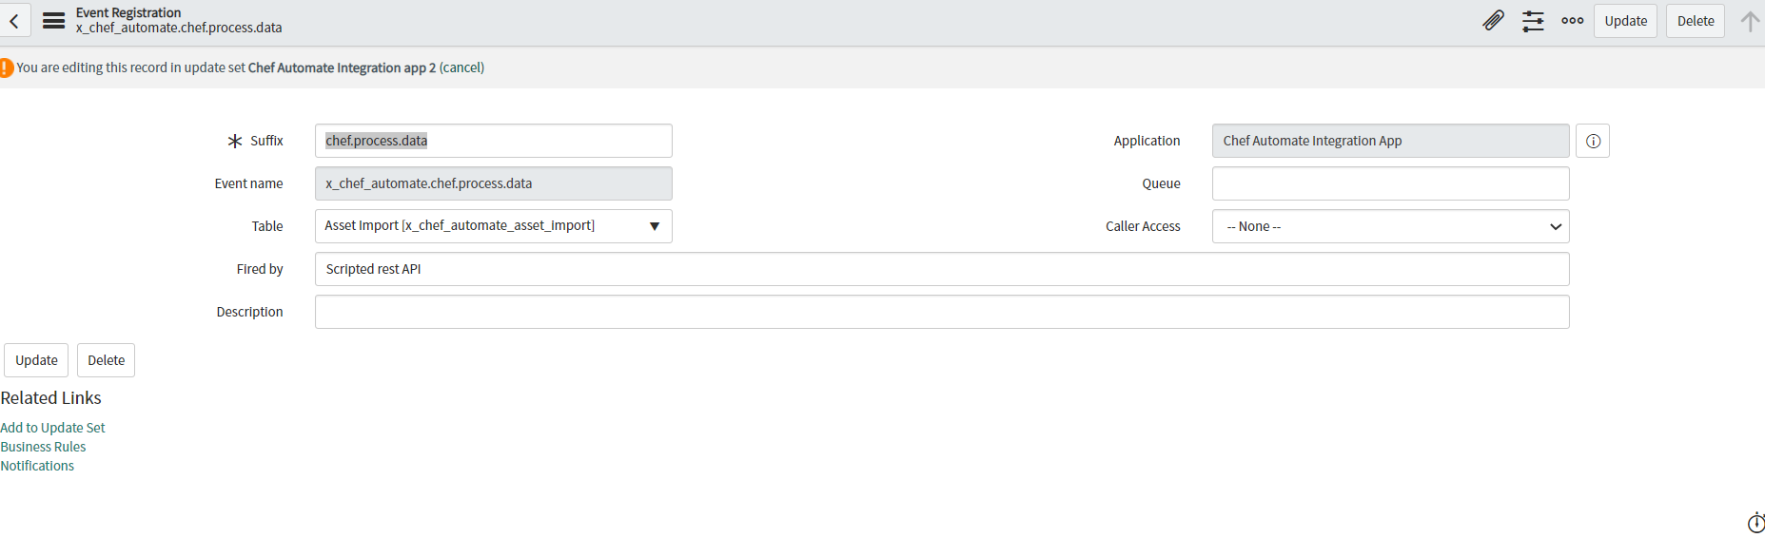Screen dimensions: 1765x557
Task: Click into the Description text field
Action: click(941, 312)
